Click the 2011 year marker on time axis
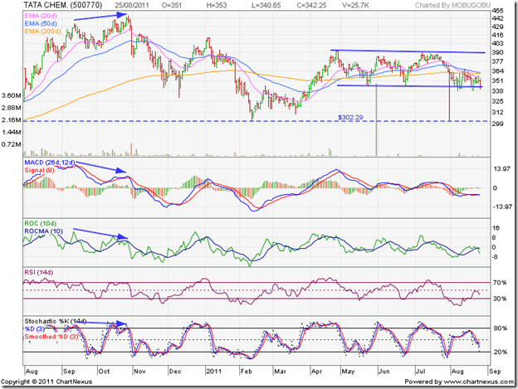The width and height of the screenshot is (518, 389). click(213, 372)
